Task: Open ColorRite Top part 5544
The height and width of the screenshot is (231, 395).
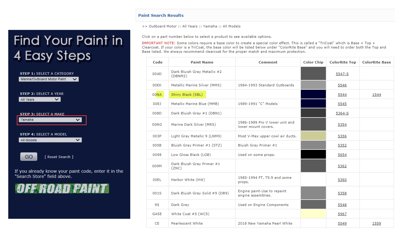Action: (x=342, y=95)
